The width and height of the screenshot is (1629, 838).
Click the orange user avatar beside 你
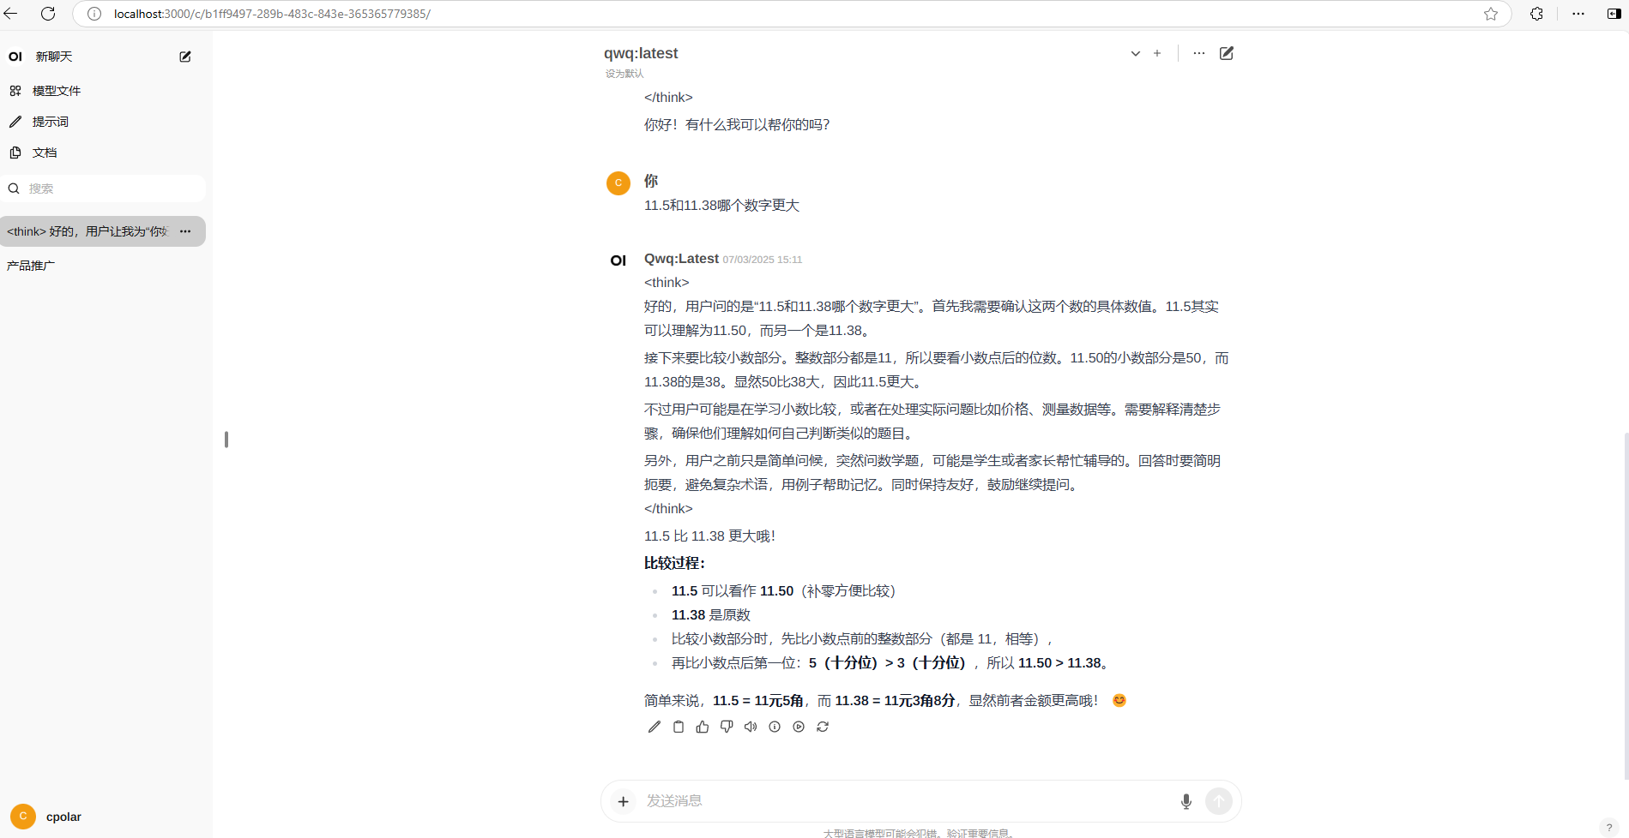(618, 183)
